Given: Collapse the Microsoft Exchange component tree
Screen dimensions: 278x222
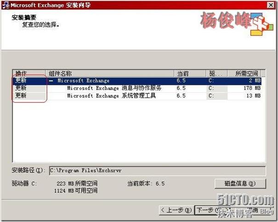Looking at the screenshot, I should [x=51, y=81].
